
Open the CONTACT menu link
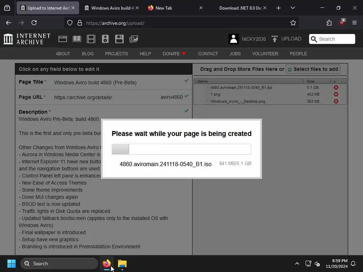[x=208, y=54]
